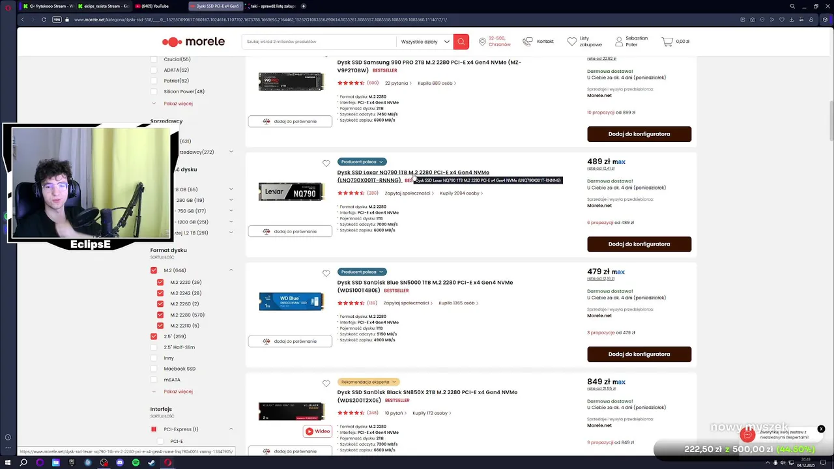Click the browser tab search magnifier
The height and width of the screenshot is (469, 834).
(792, 6)
